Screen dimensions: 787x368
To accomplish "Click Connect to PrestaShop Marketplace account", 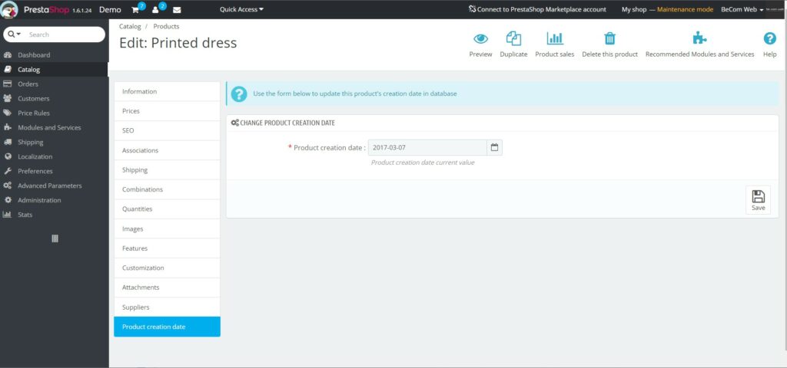I will pos(537,9).
